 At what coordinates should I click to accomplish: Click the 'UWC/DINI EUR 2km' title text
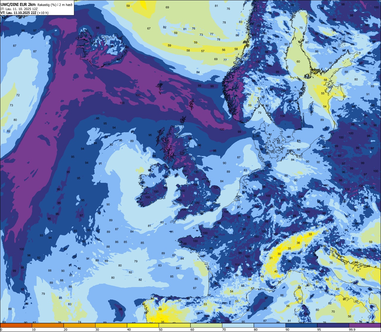[x=18, y=4]
